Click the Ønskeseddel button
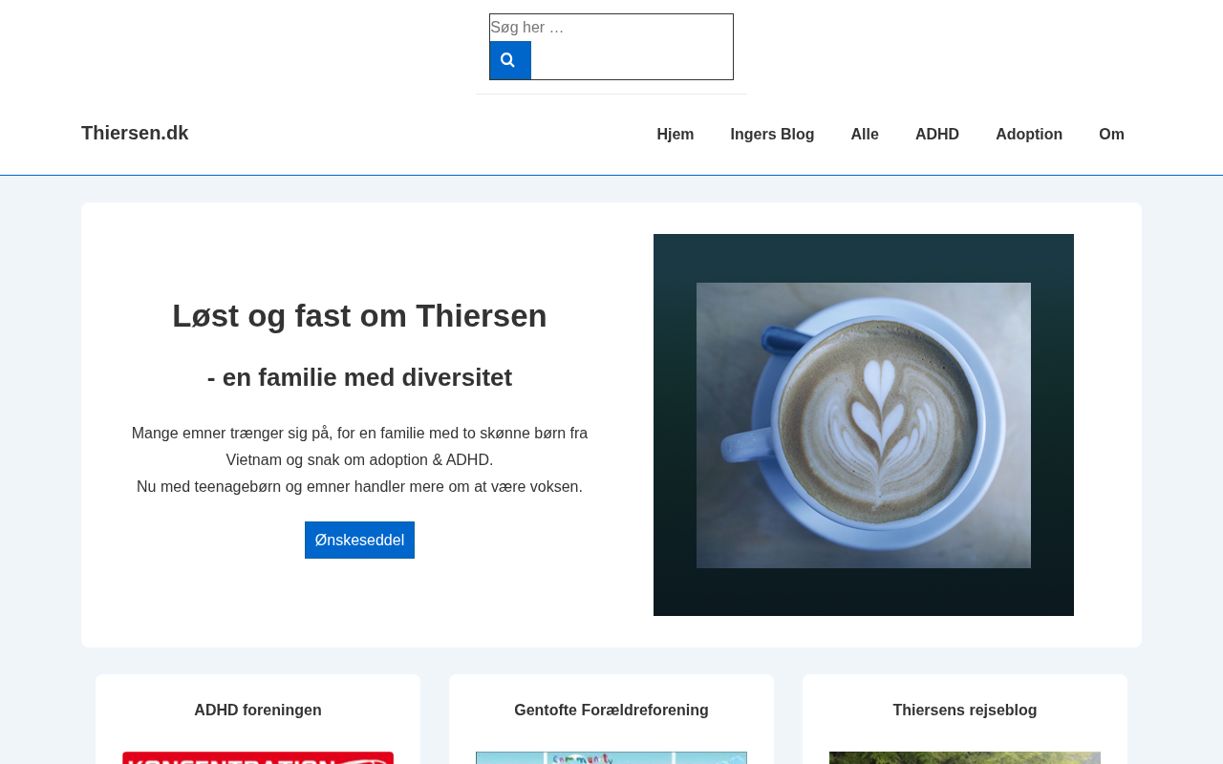The height and width of the screenshot is (764, 1223). [359, 540]
